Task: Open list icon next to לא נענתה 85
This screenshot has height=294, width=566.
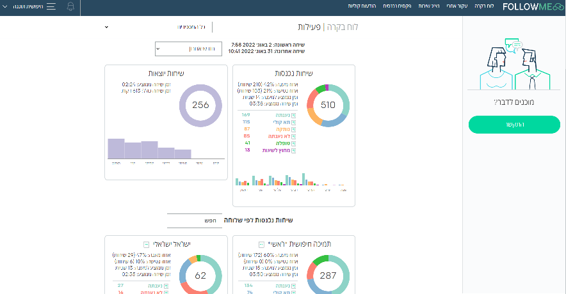Action: 293,137
